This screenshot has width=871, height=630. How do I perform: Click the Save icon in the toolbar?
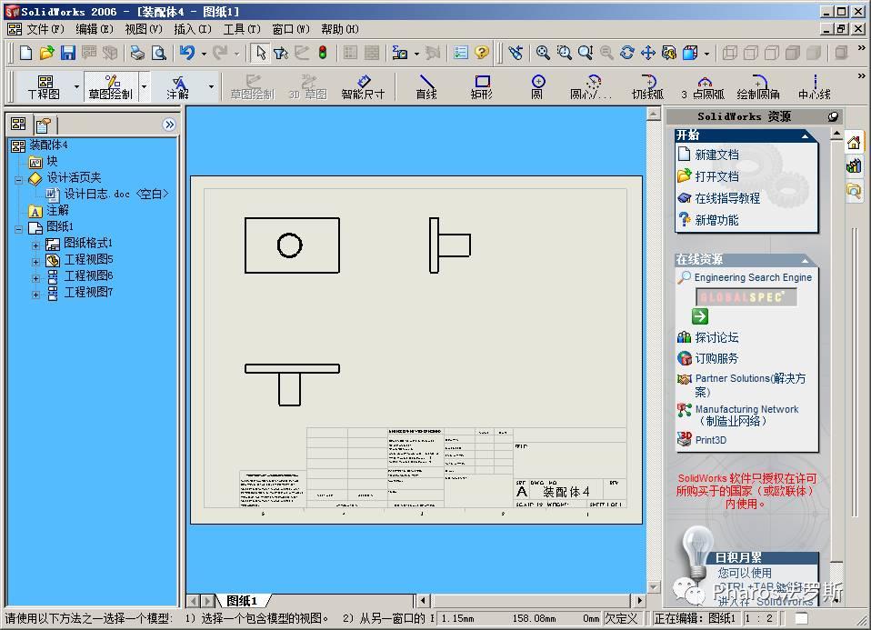coord(67,54)
